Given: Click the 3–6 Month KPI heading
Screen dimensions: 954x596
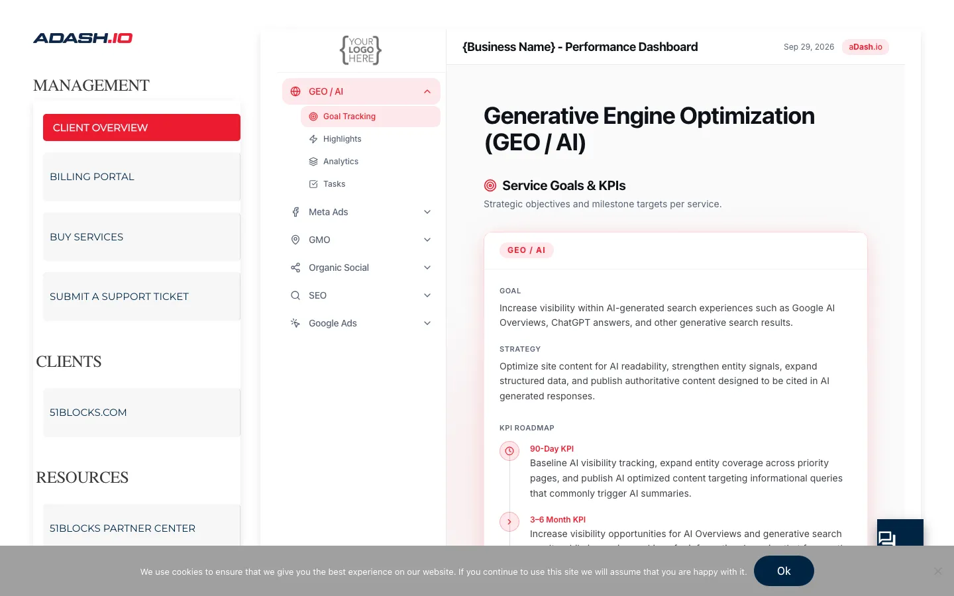Looking at the screenshot, I should pos(558,520).
